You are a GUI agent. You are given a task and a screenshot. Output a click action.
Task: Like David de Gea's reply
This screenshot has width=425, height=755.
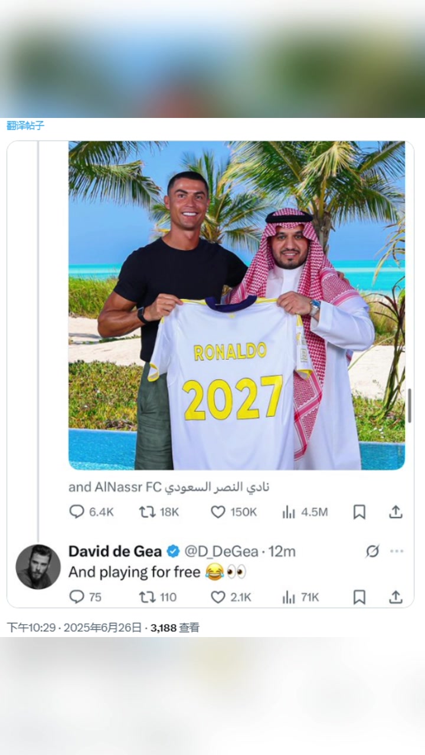(218, 597)
